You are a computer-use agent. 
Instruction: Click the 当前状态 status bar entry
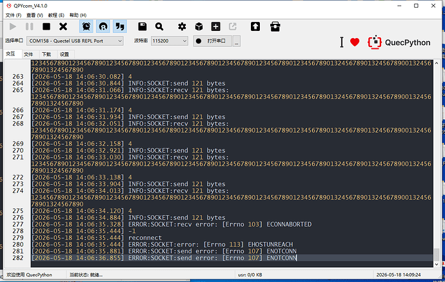(x=86, y=275)
